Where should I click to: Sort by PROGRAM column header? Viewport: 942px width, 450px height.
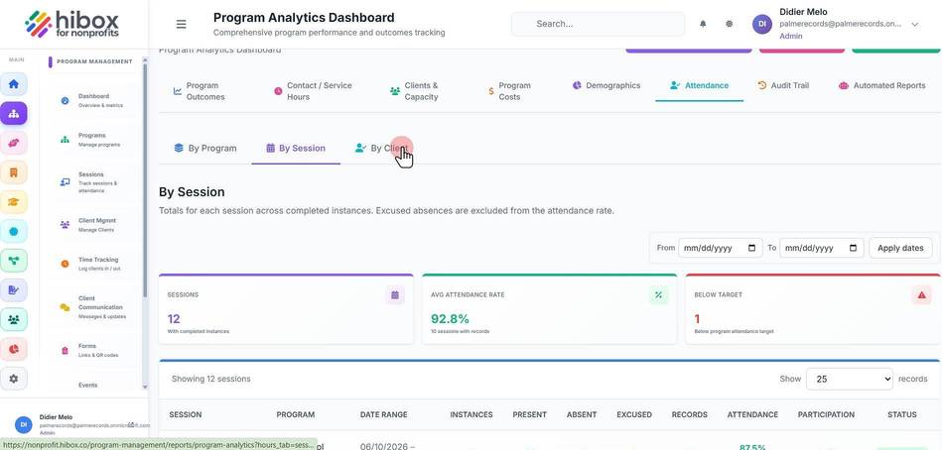[295, 414]
